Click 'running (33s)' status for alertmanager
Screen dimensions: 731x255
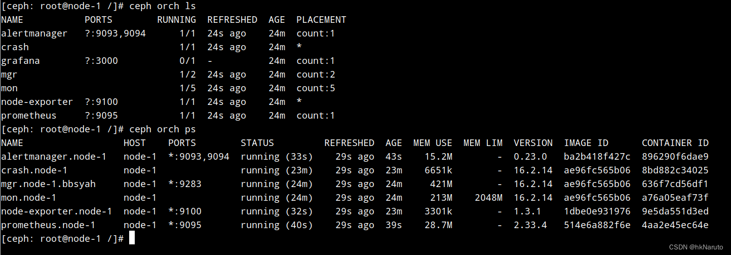(277, 157)
